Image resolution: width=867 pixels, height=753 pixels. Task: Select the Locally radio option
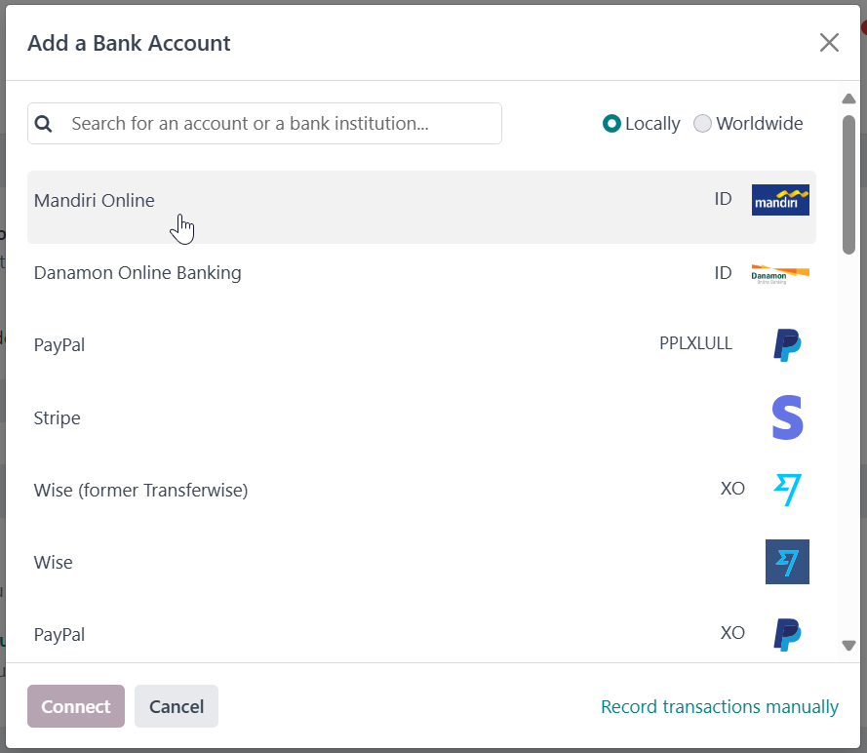611,123
